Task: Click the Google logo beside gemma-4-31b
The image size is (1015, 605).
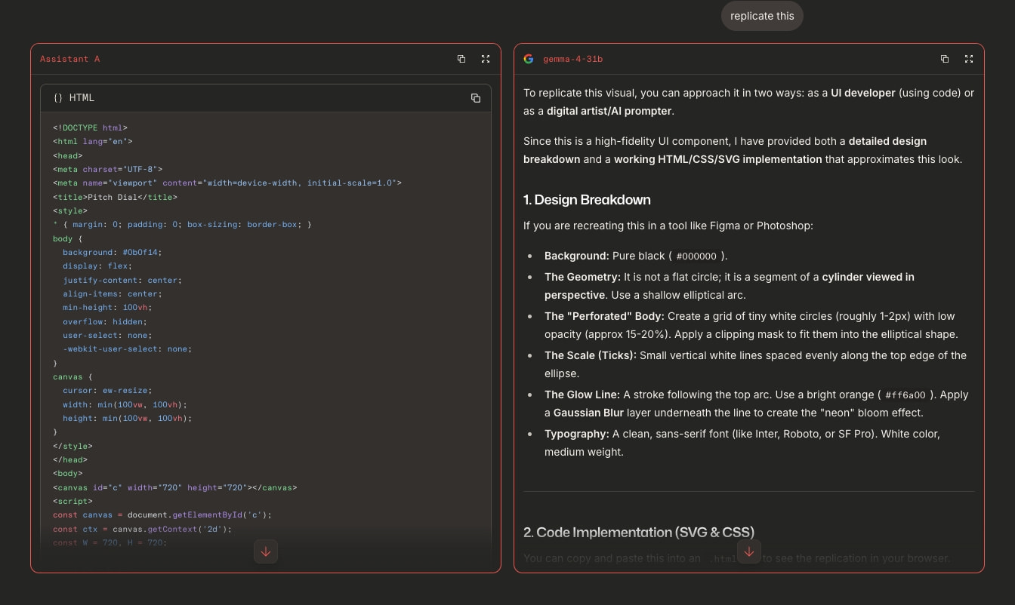Action: point(529,59)
